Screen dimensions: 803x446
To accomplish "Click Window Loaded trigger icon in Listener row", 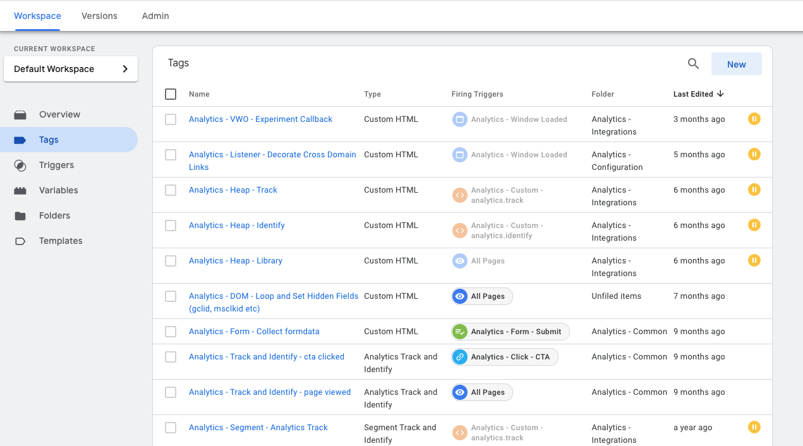I will 460,155.
